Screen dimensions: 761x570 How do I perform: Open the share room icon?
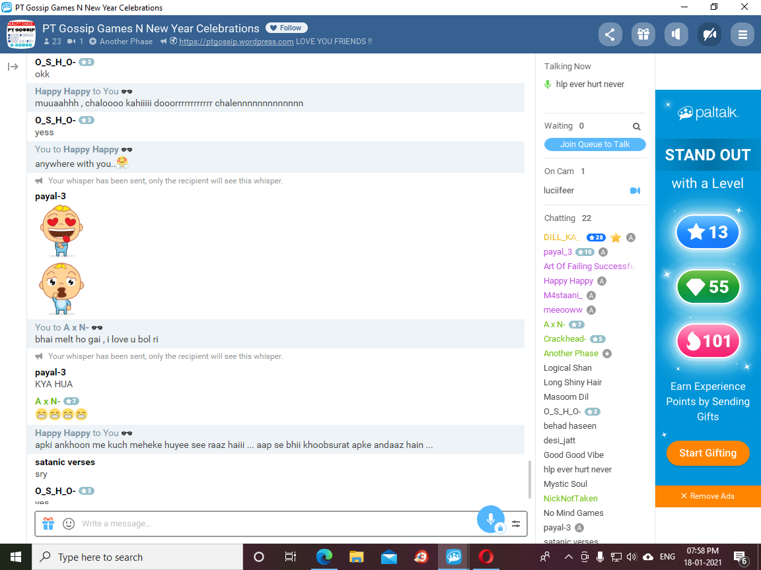[610, 34]
